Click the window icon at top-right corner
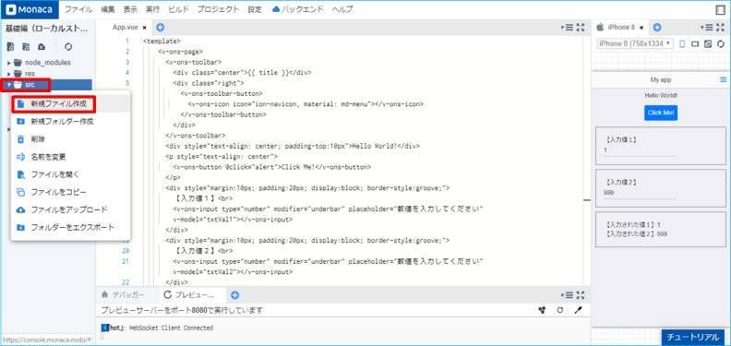Image resolution: width=731 pixels, height=346 pixels. 720,9
